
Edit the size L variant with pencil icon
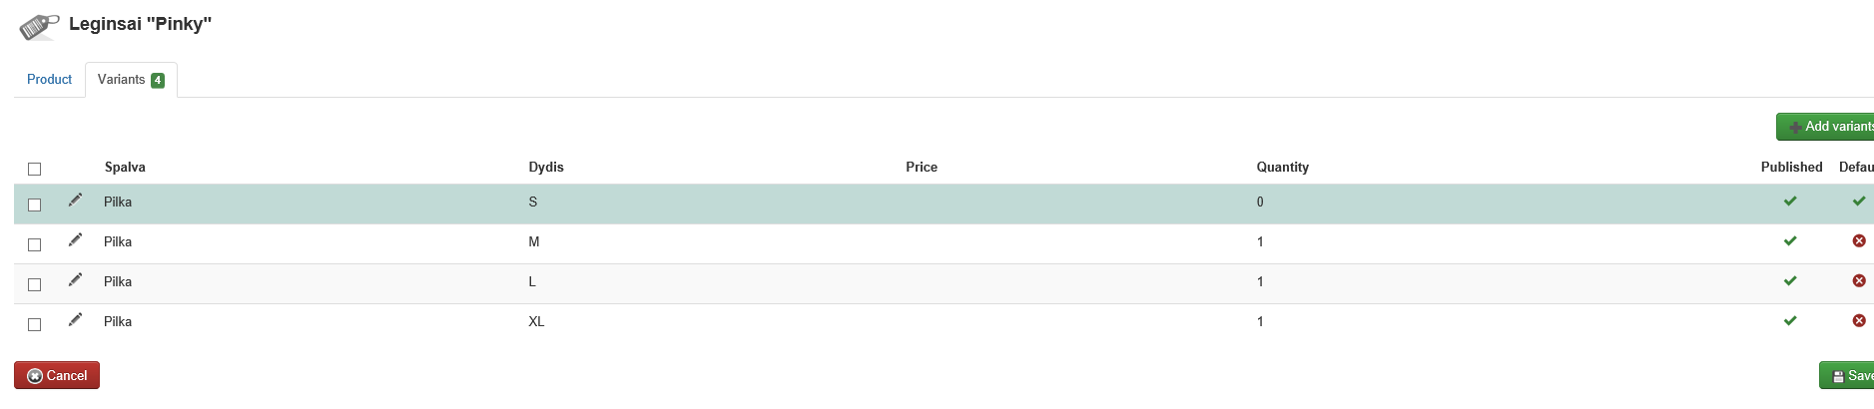click(x=75, y=280)
